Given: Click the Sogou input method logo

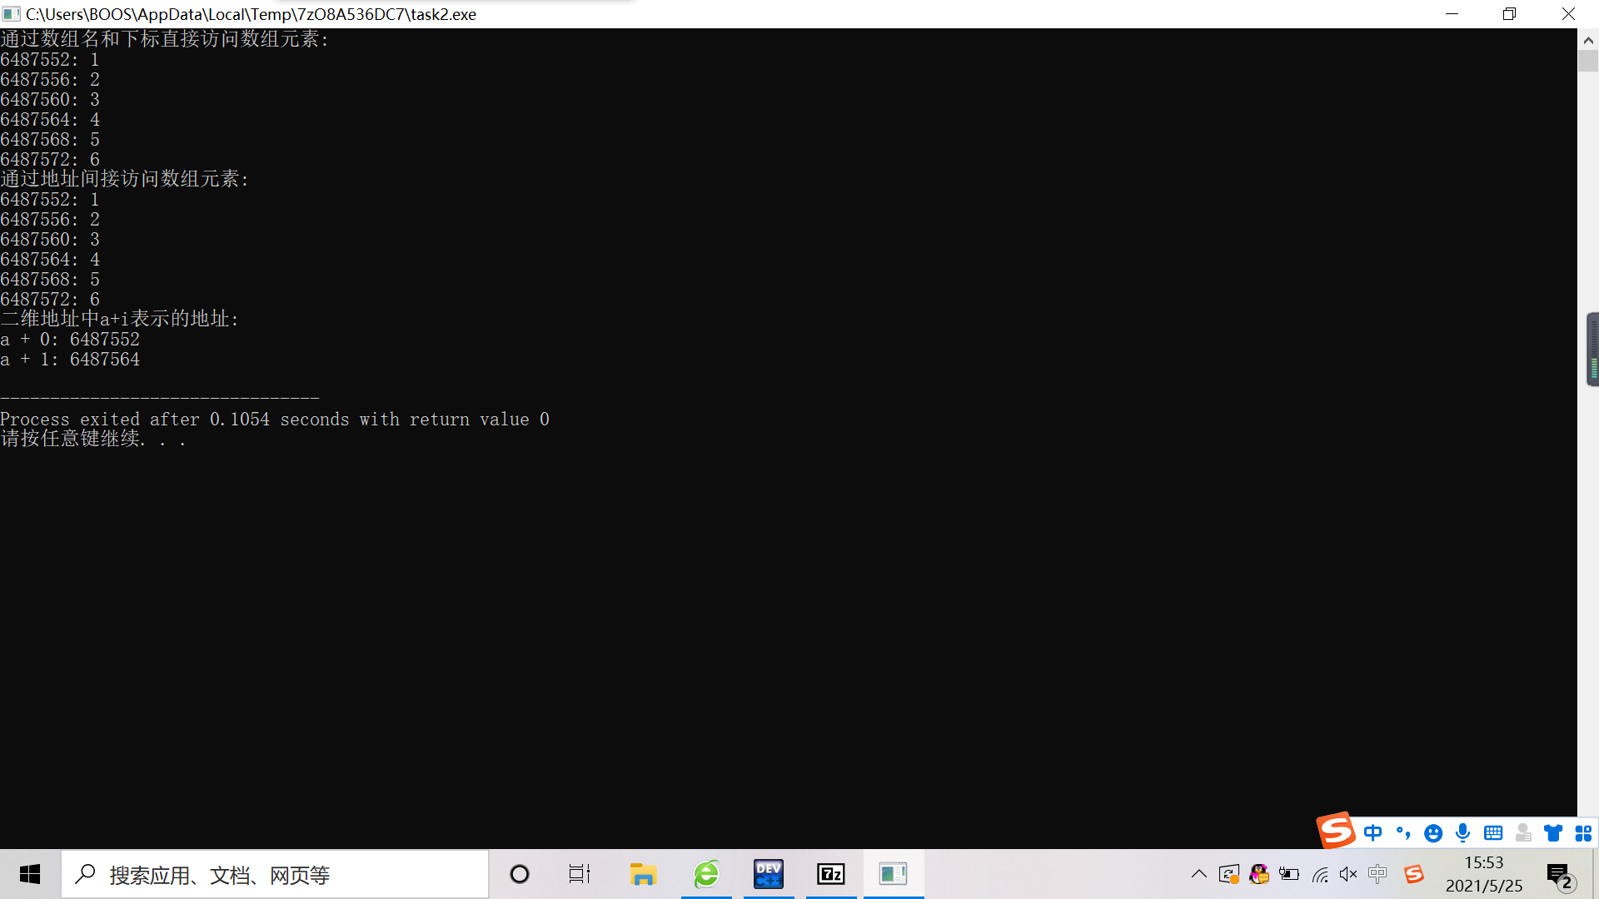Looking at the screenshot, I should coord(1336,831).
